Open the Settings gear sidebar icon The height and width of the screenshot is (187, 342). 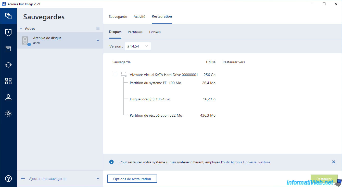point(8,114)
